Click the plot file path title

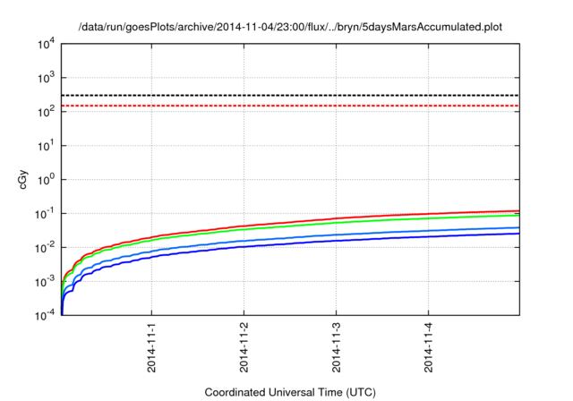[290, 27]
